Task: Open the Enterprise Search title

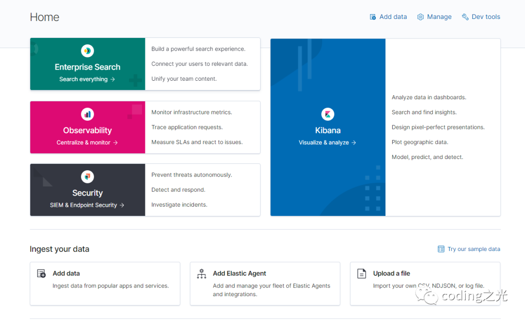Action: (x=87, y=67)
